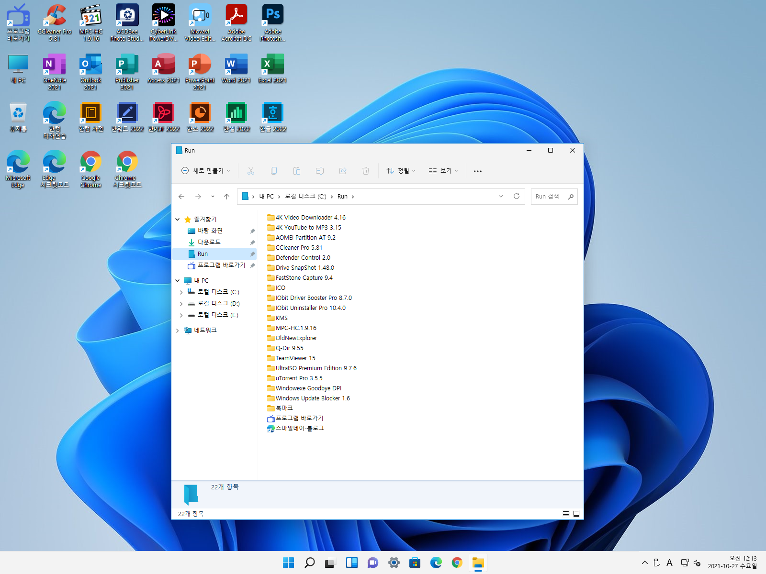Click the Back arrow in Explorer
This screenshot has height=574, width=766.
(x=181, y=197)
